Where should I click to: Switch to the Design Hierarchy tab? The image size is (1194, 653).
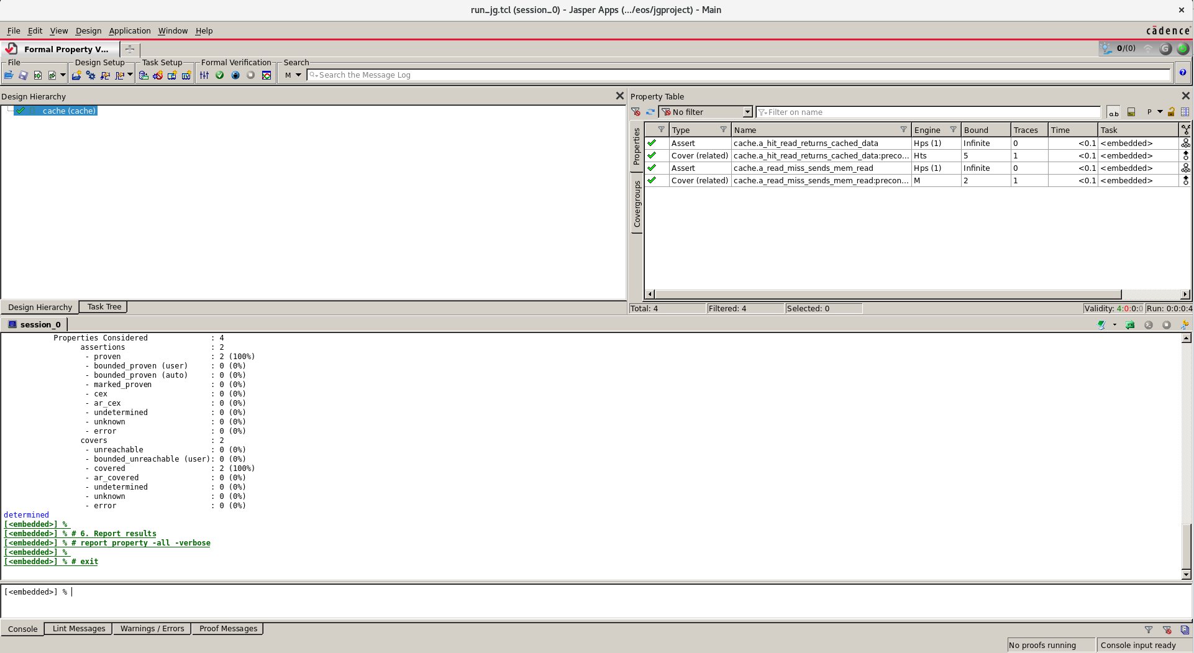click(x=40, y=308)
